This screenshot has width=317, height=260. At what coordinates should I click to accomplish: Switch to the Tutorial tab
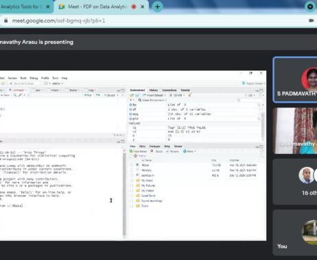click(185, 90)
